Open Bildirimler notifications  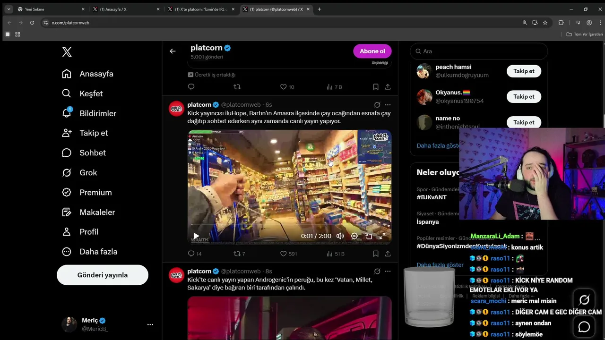click(x=89, y=113)
